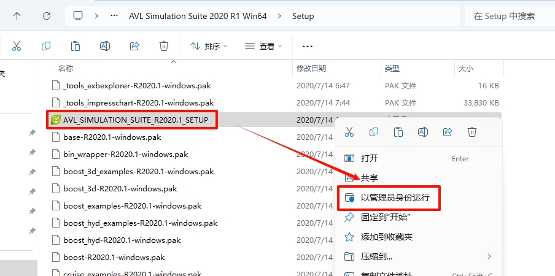Choose 固定到"开始" in the context menu

[419, 217]
